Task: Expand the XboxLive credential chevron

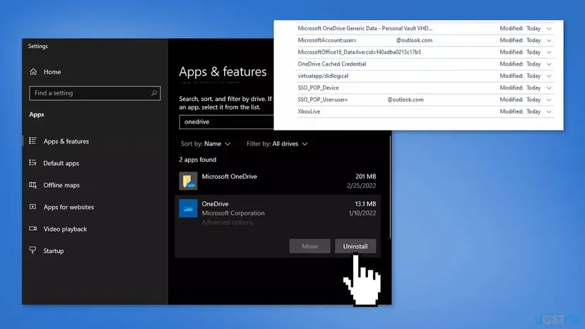Action: [549, 112]
